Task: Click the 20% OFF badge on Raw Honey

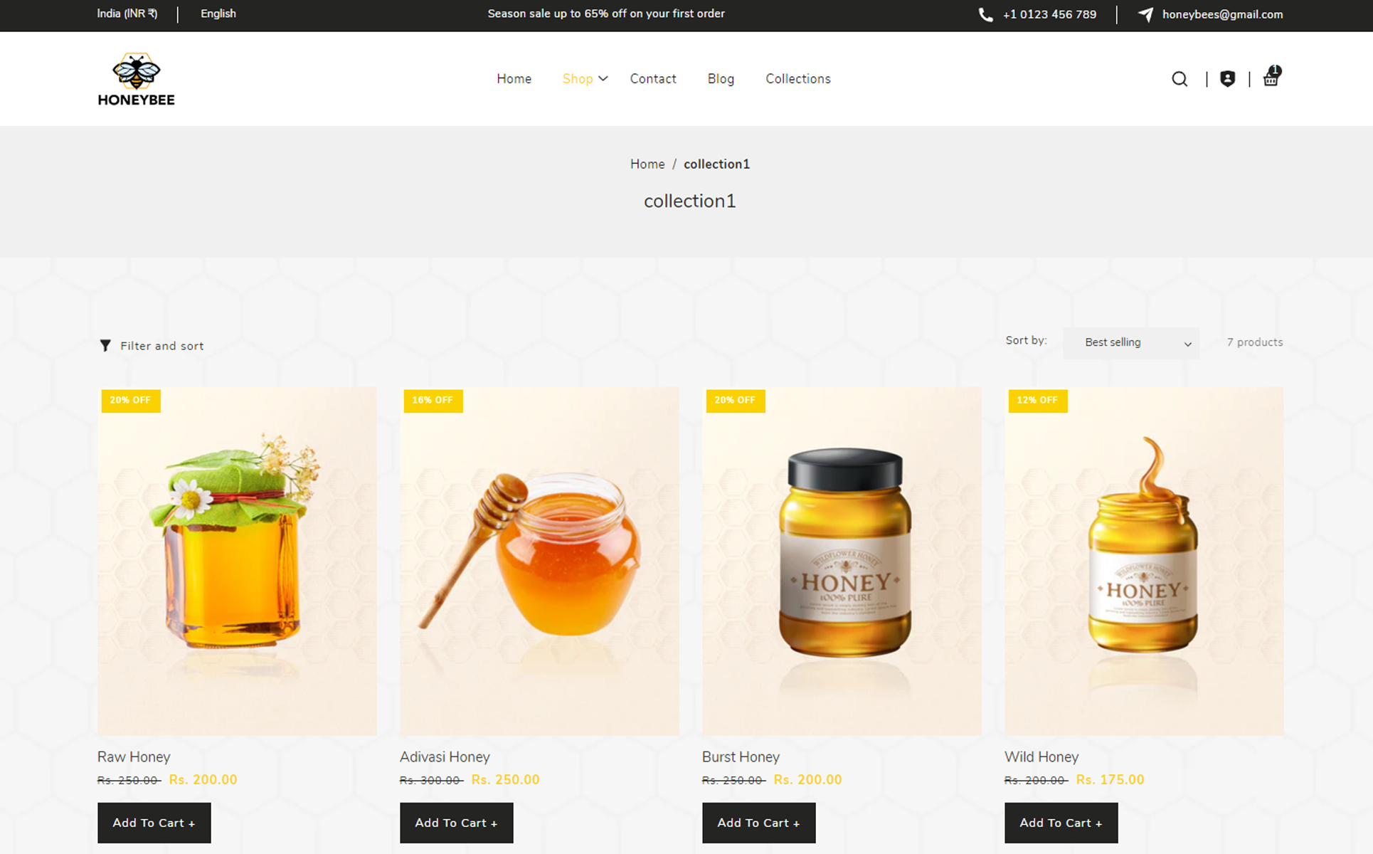Action: [131, 401]
